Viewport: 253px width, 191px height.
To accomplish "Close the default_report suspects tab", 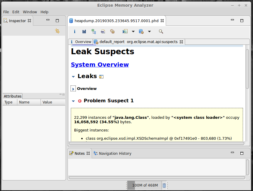I will pyautogui.click(x=181, y=42).
